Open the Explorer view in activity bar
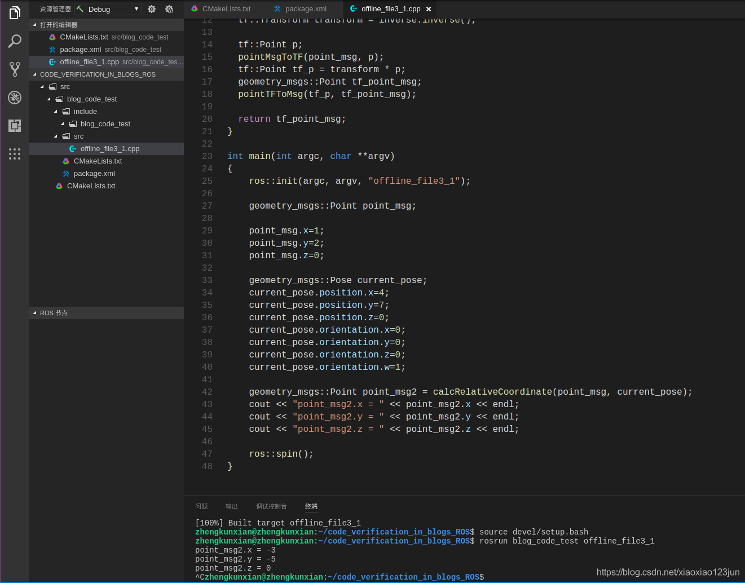 15,12
